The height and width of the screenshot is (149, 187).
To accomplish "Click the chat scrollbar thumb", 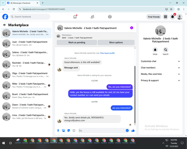I will pyautogui.click(x=135, y=95).
